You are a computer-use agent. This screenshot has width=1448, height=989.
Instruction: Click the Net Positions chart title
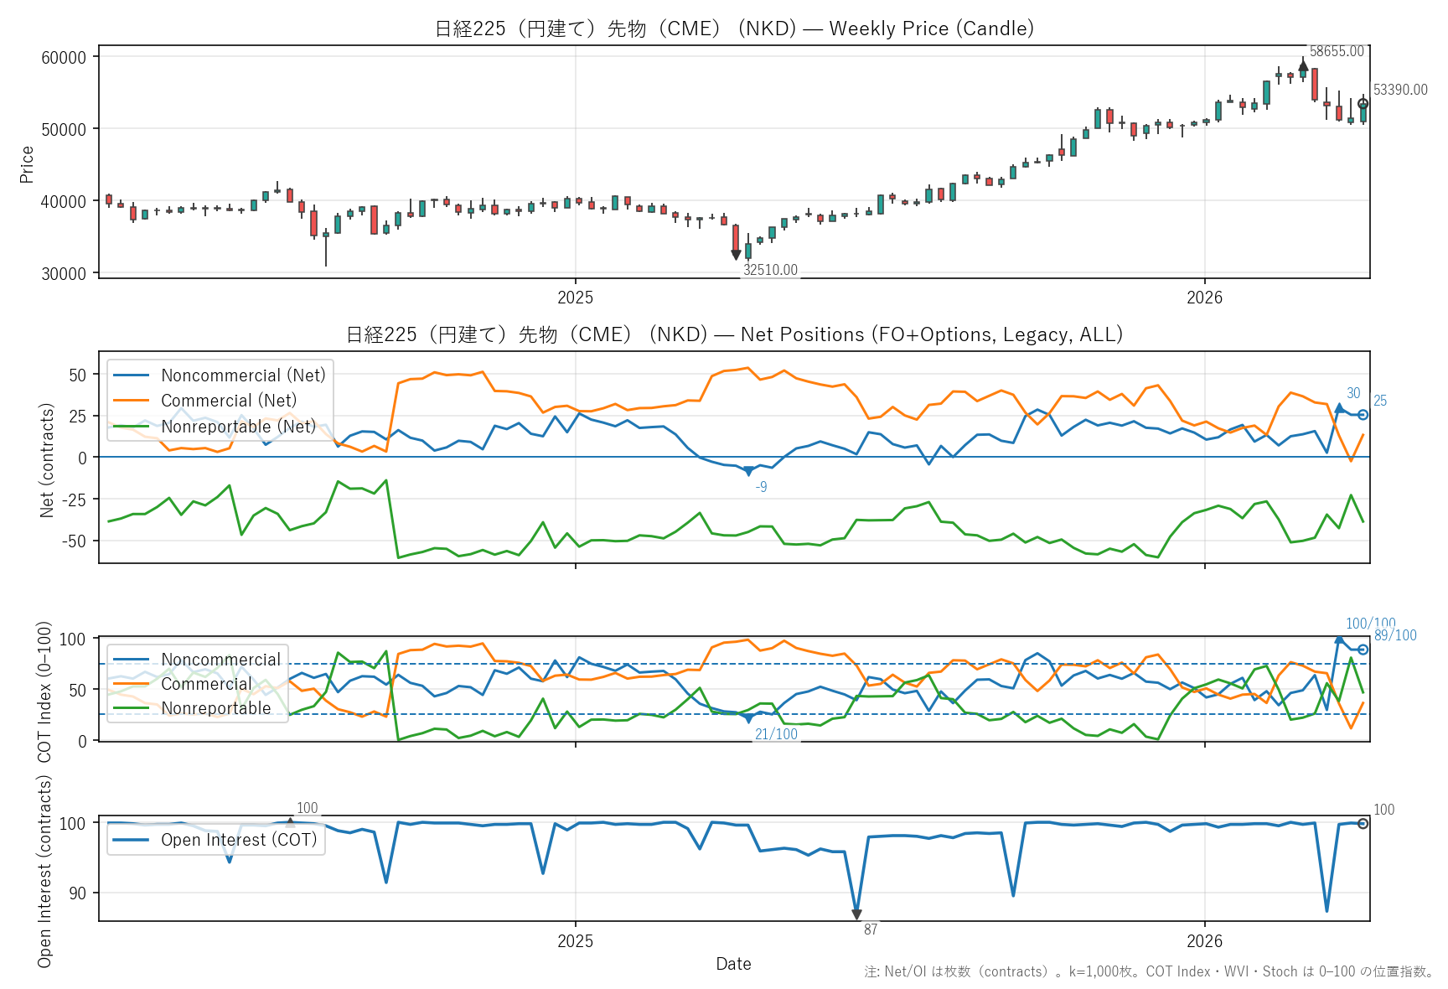(734, 334)
